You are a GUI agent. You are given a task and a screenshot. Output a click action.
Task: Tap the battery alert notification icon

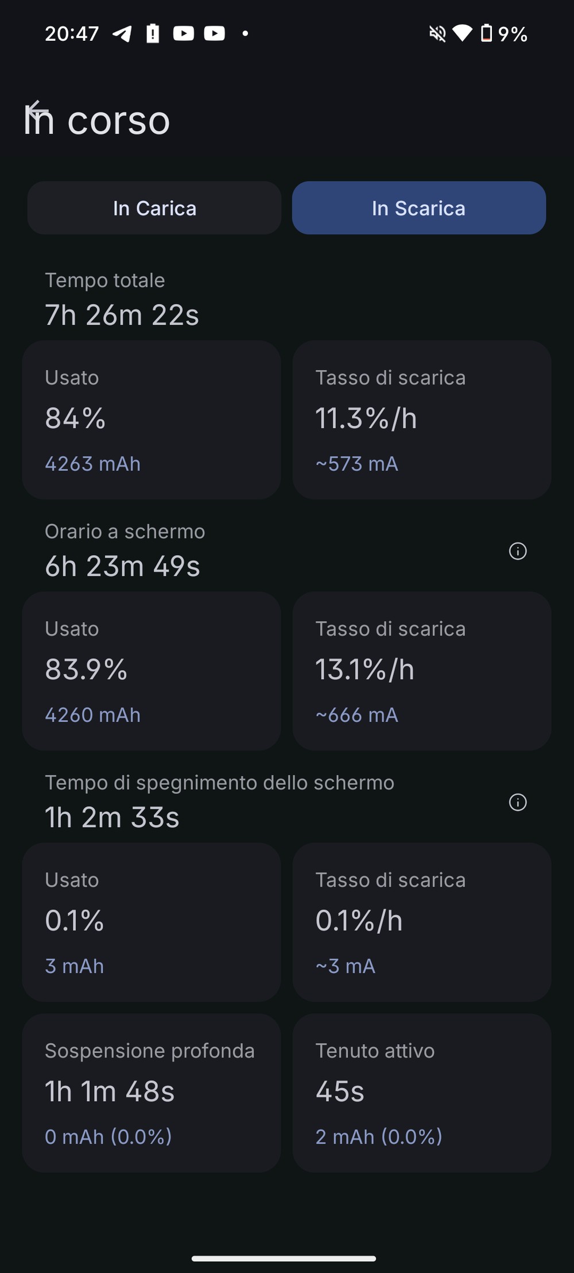point(153,34)
